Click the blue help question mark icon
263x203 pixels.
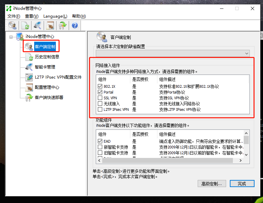pyautogui.click(x=75, y=25)
